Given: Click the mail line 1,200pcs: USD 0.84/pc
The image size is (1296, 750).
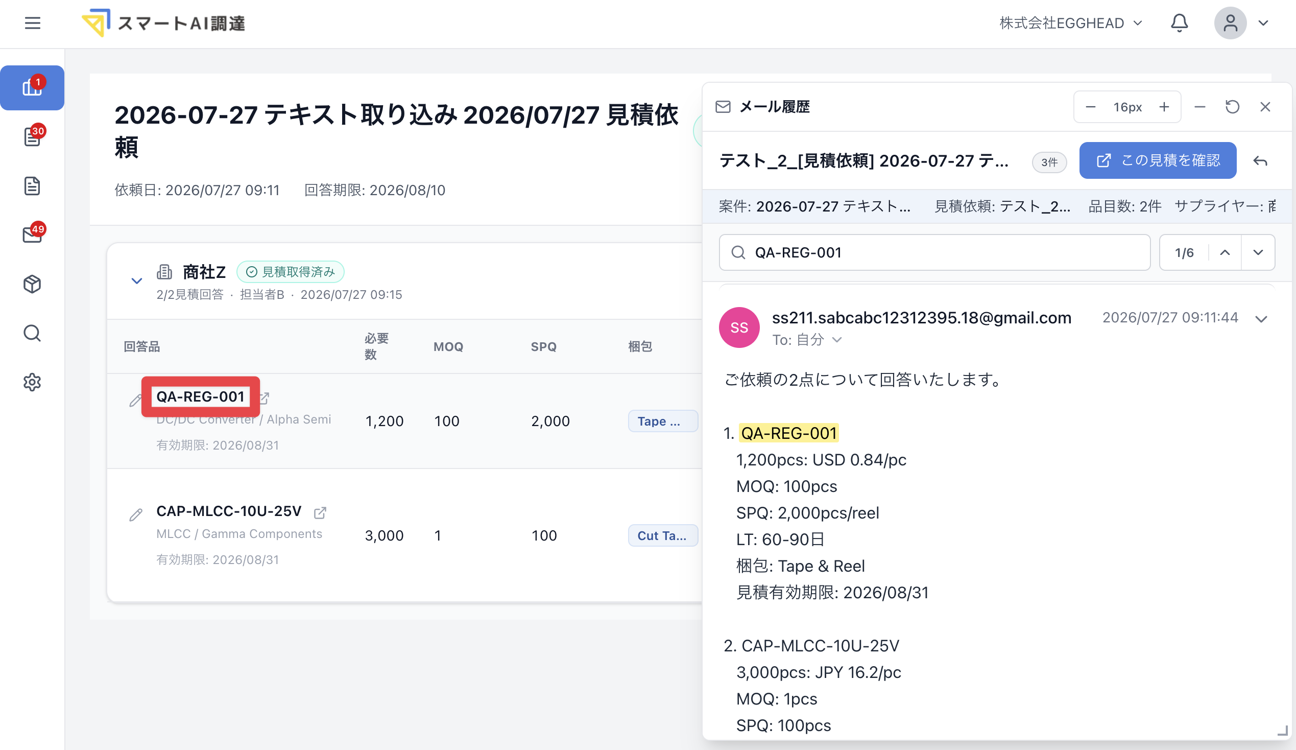Looking at the screenshot, I should (x=821, y=459).
